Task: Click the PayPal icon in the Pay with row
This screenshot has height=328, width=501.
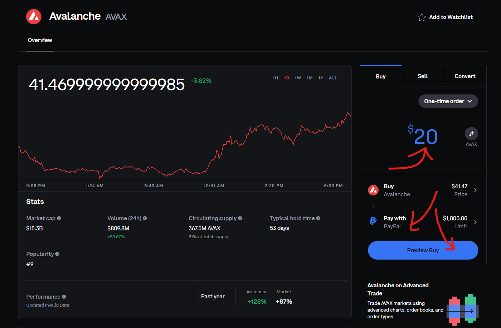Action: [373, 222]
